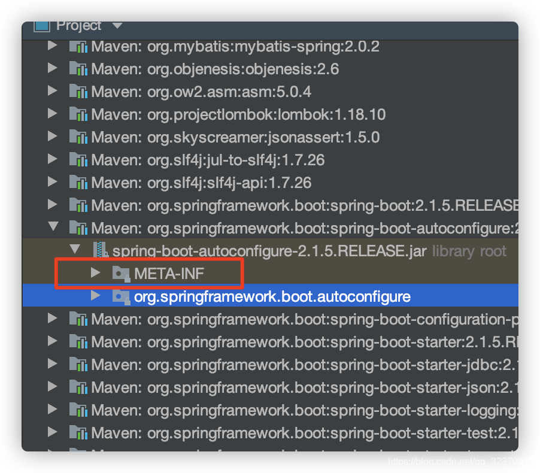Select the spring-boot-starter-json Maven row

(271, 387)
